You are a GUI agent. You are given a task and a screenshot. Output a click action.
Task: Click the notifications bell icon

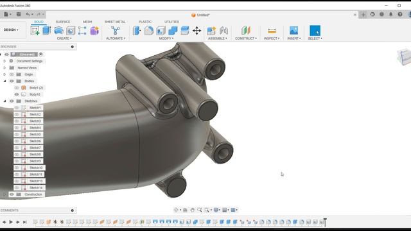pyautogui.click(x=391, y=14)
